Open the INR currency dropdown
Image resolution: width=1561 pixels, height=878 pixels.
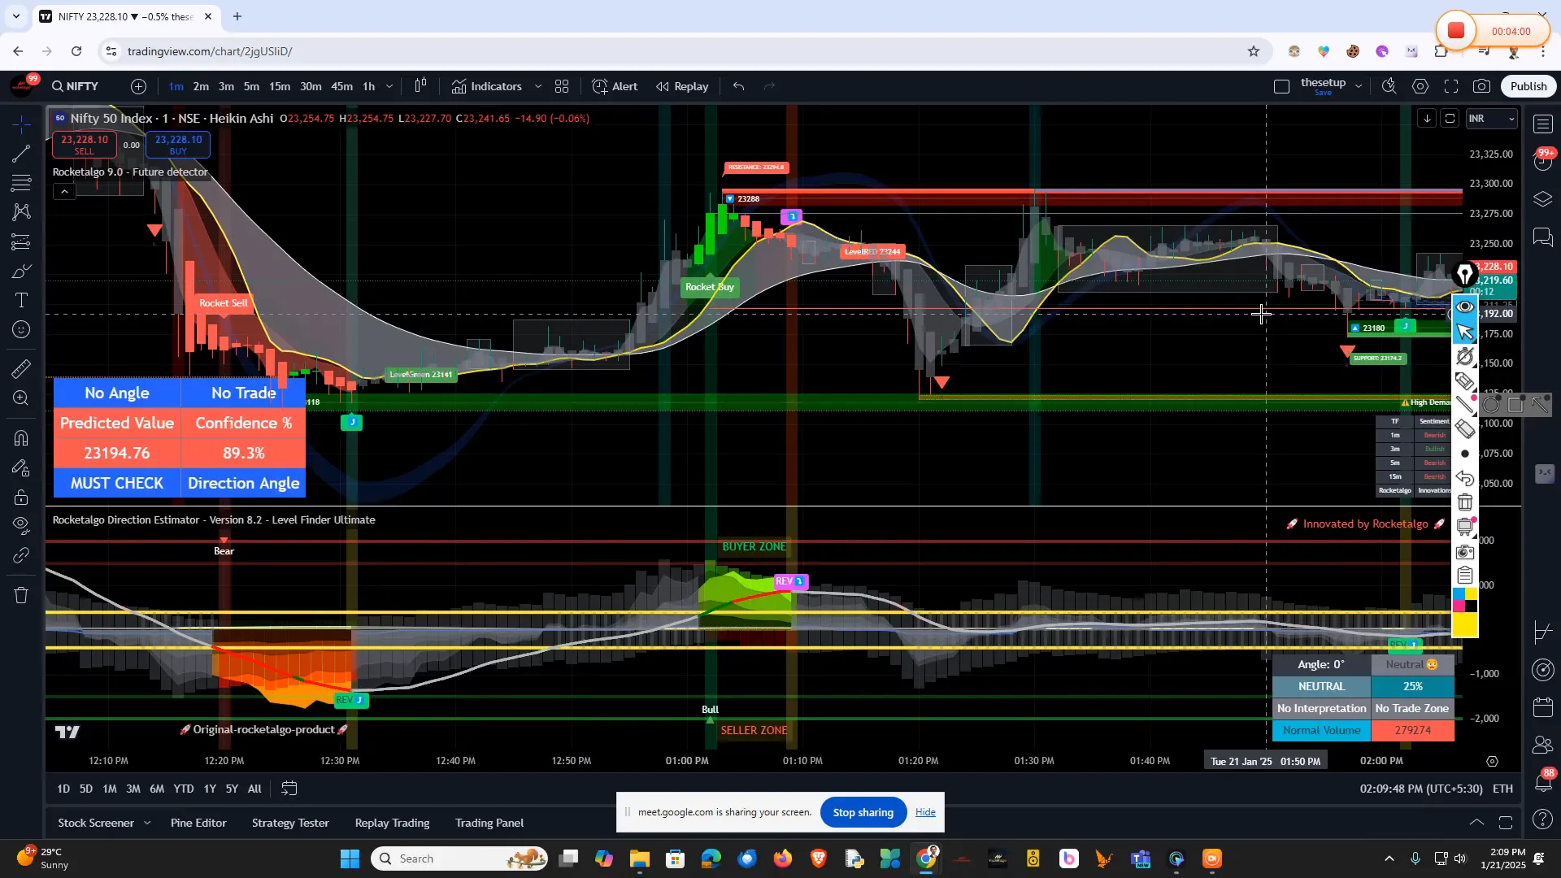[1492, 119]
